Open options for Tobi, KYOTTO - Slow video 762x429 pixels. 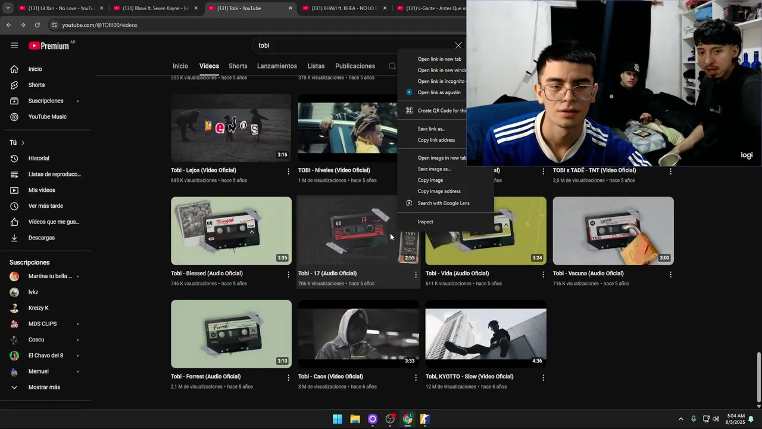point(543,378)
